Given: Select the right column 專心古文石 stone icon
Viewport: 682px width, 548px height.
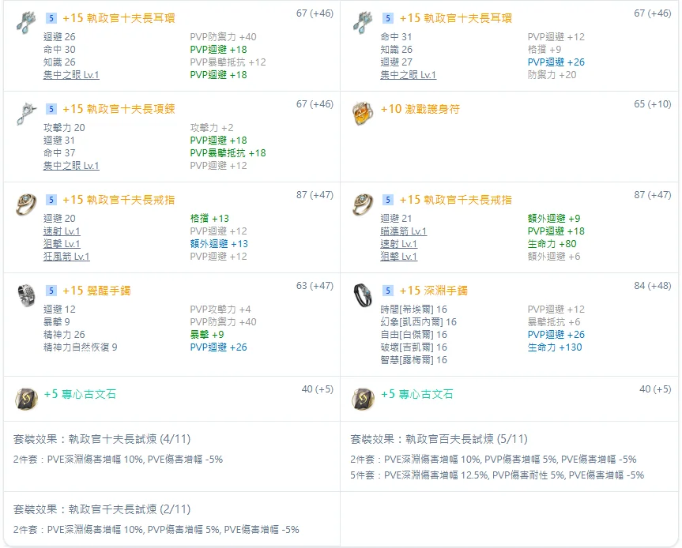Looking at the screenshot, I should pyautogui.click(x=363, y=399).
